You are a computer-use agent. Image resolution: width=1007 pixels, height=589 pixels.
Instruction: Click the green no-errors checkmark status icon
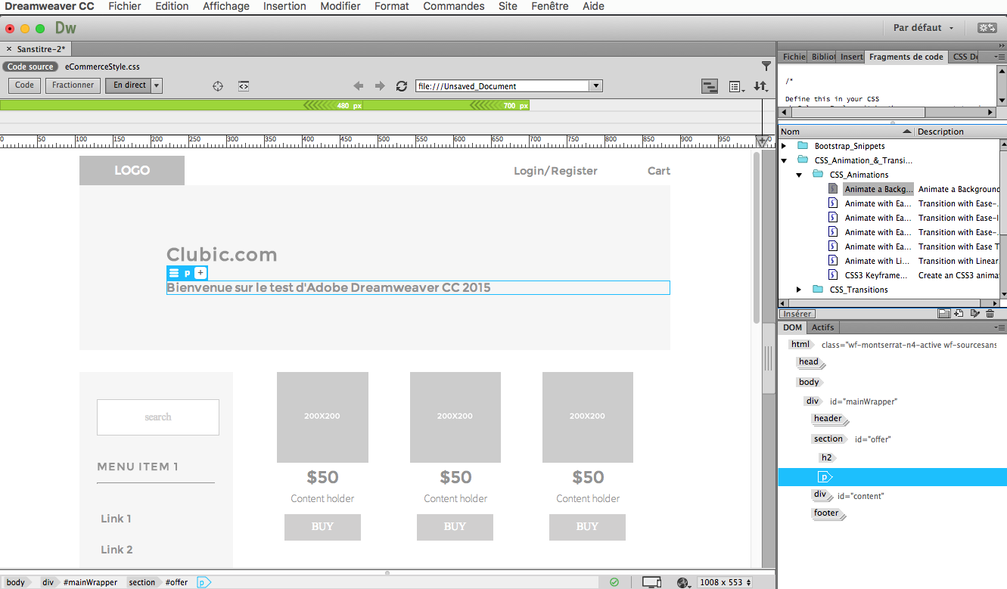coord(614,582)
